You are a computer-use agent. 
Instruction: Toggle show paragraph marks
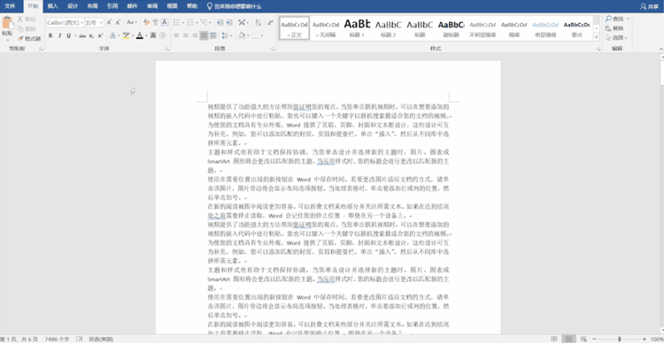pyautogui.click(x=270, y=22)
